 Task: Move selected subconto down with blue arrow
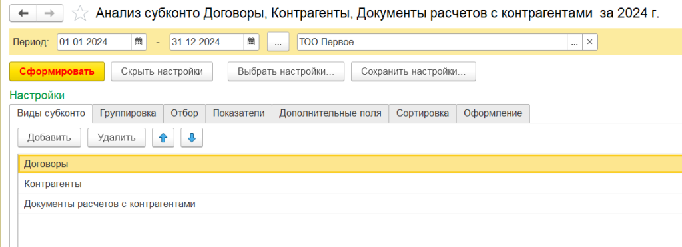click(x=192, y=138)
